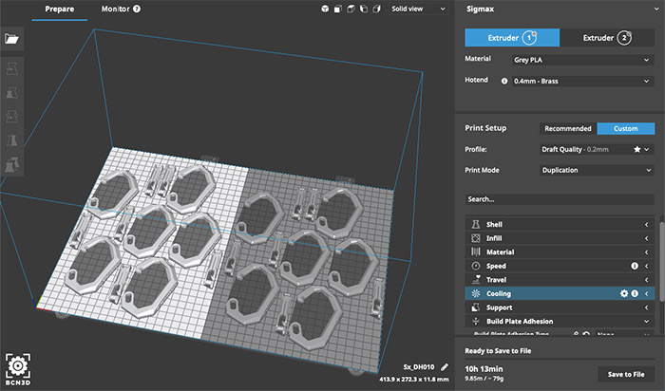665x391 pixels.
Task: Switch to the Prepare tab
Action: click(59, 9)
